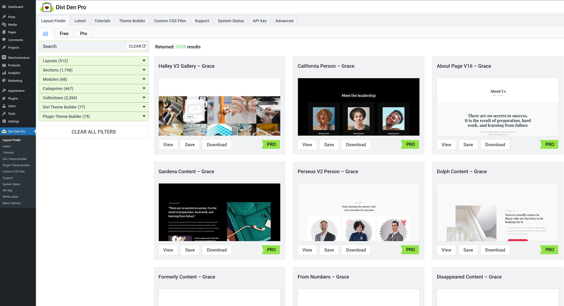Open the Latest tab
This screenshot has height=306, width=564.
[80, 21]
